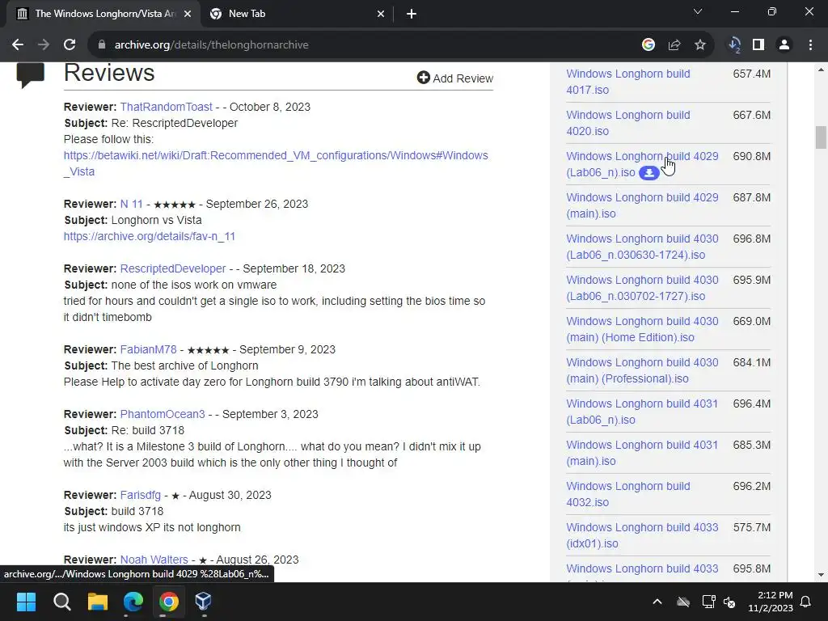Open the VirtualBox taskbar icon
828x621 pixels.
pyautogui.click(x=203, y=602)
